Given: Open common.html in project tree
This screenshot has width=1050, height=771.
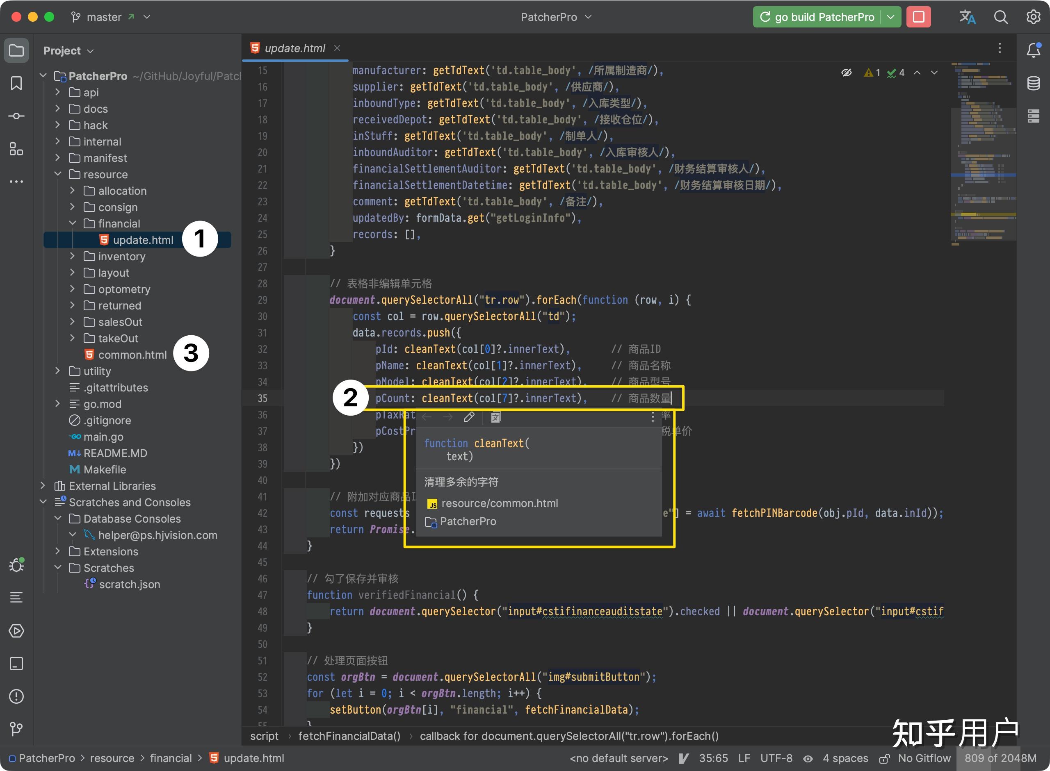Looking at the screenshot, I should click(132, 355).
